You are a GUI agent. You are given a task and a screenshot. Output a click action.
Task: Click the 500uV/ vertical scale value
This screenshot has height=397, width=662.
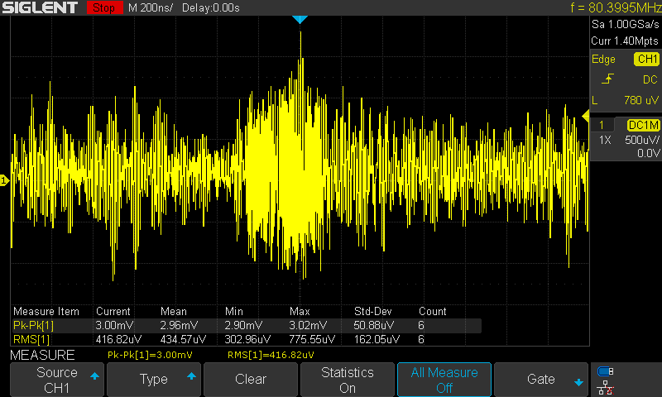[642, 140]
